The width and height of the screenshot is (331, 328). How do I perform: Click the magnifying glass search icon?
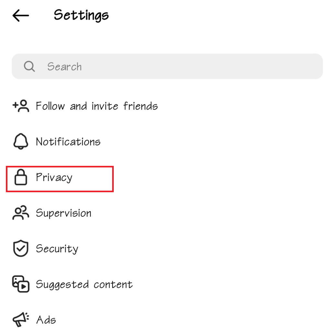click(29, 67)
